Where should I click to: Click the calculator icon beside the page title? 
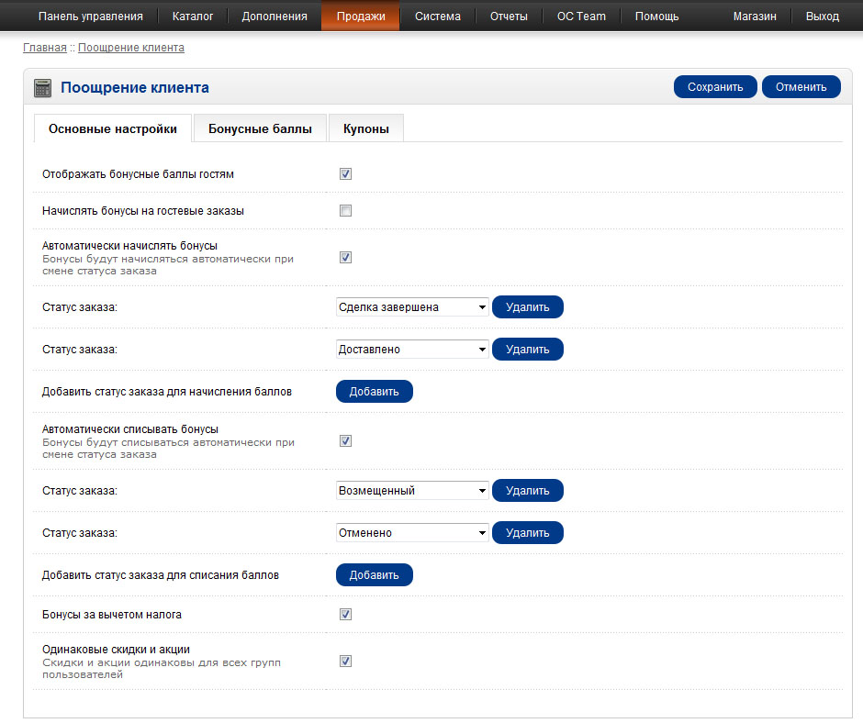point(42,88)
